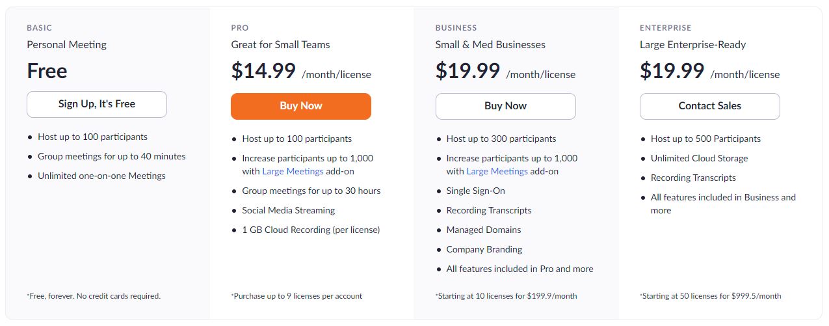Click Buy Now under the Business plan

click(x=505, y=106)
